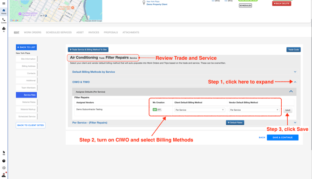Click the SCHEDULED status badge

[x=245, y=6]
